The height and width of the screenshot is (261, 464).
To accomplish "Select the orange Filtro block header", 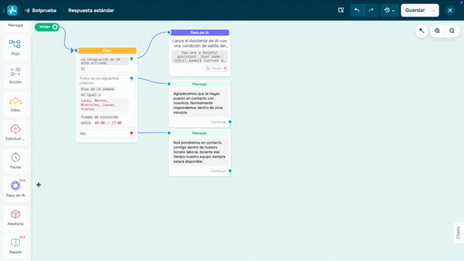I will tap(107, 51).
